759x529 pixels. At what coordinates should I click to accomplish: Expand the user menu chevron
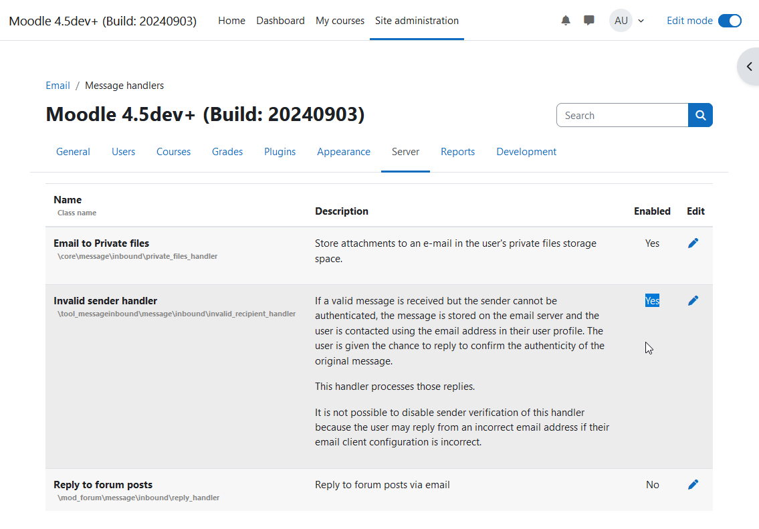pos(641,21)
